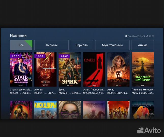The height and width of the screenshot is (137, 164).
Task: Open the Сериалы tab
Action: 82,45
